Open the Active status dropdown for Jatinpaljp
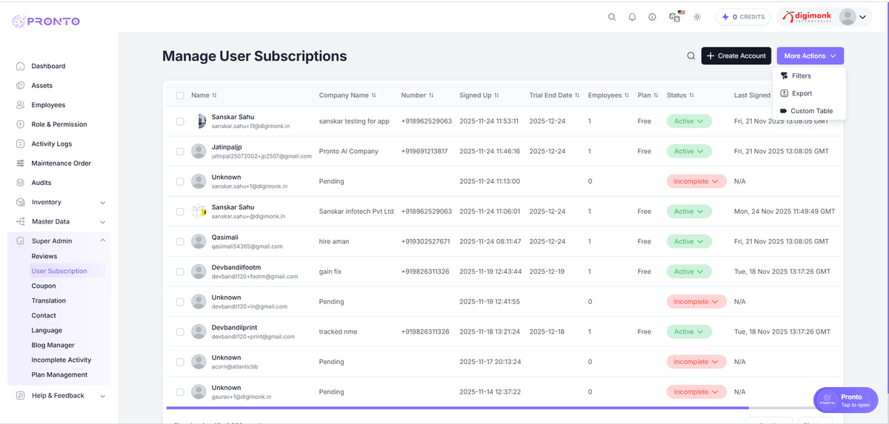This screenshot has height=424, width=889. (688, 151)
